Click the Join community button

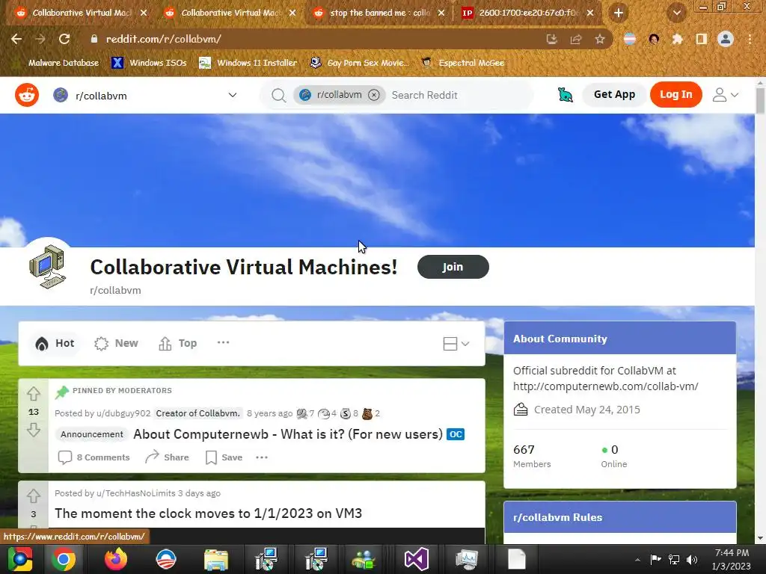click(x=453, y=267)
